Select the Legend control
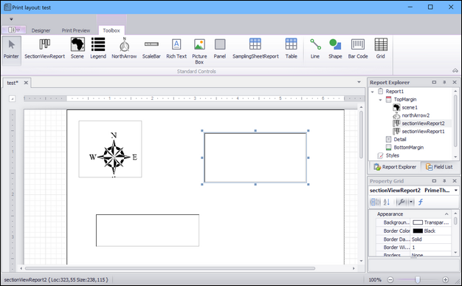The height and width of the screenshot is (286, 462). click(98, 49)
